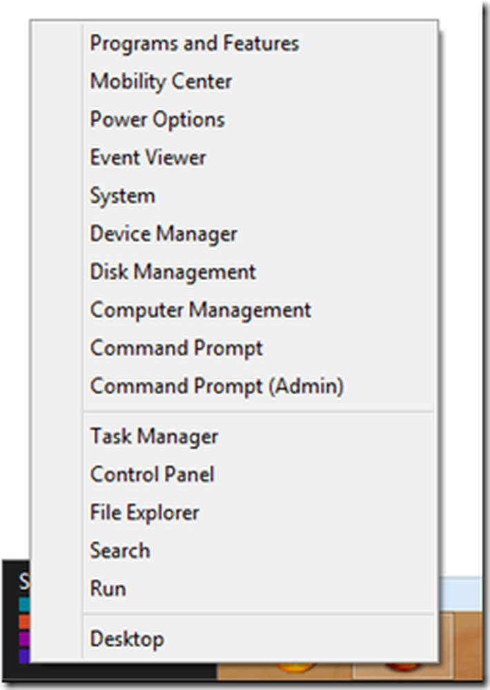Click the orange-red tile on Start thumbnail
Image resolution: width=490 pixels, height=690 pixels.
23,621
